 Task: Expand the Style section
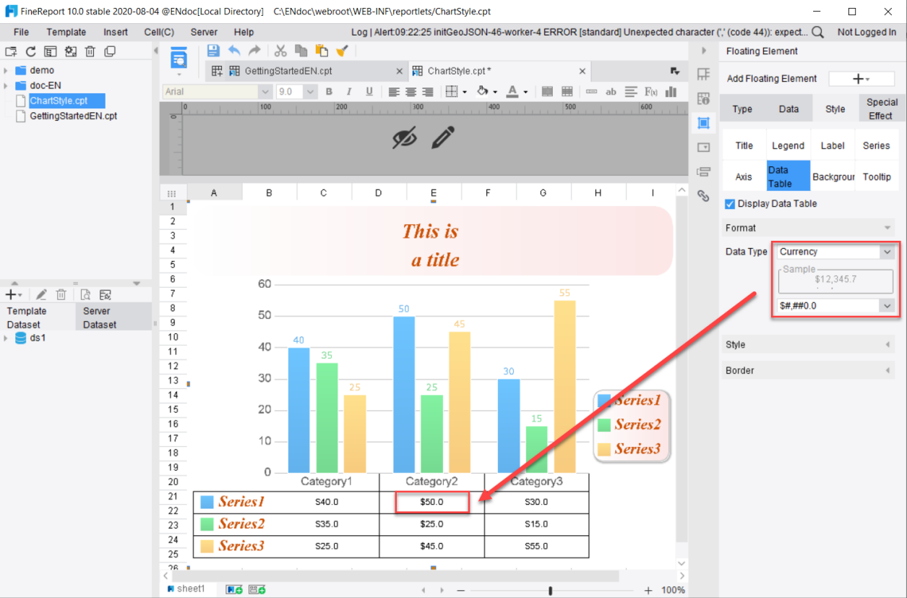coord(808,345)
